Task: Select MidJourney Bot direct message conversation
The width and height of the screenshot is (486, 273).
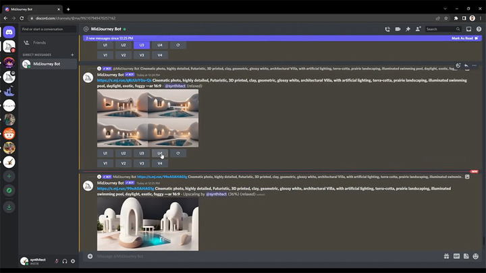Action: pyautogui.click(x=49, y=64)
